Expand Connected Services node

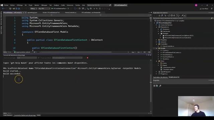tap(156, 25)
